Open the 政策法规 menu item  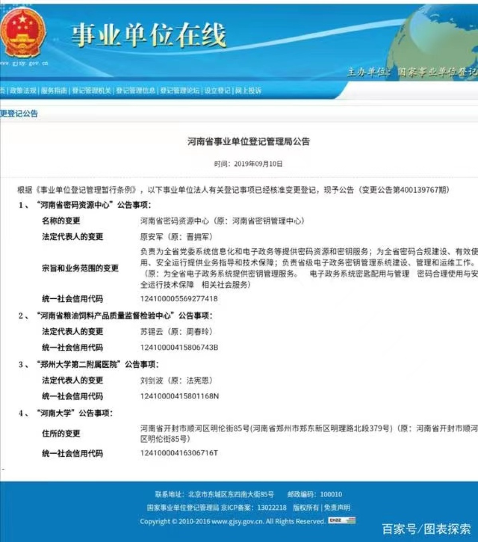point(23,91)
